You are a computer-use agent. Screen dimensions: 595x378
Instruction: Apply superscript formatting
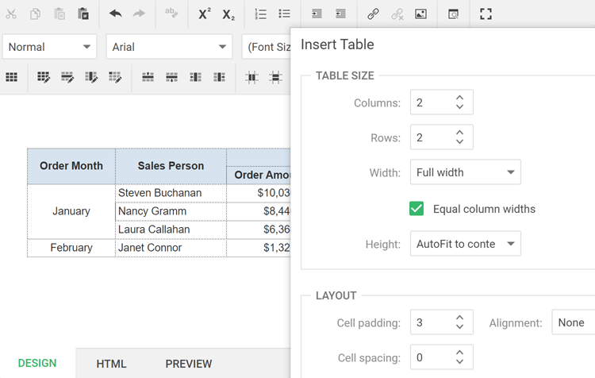click(205, 14)
